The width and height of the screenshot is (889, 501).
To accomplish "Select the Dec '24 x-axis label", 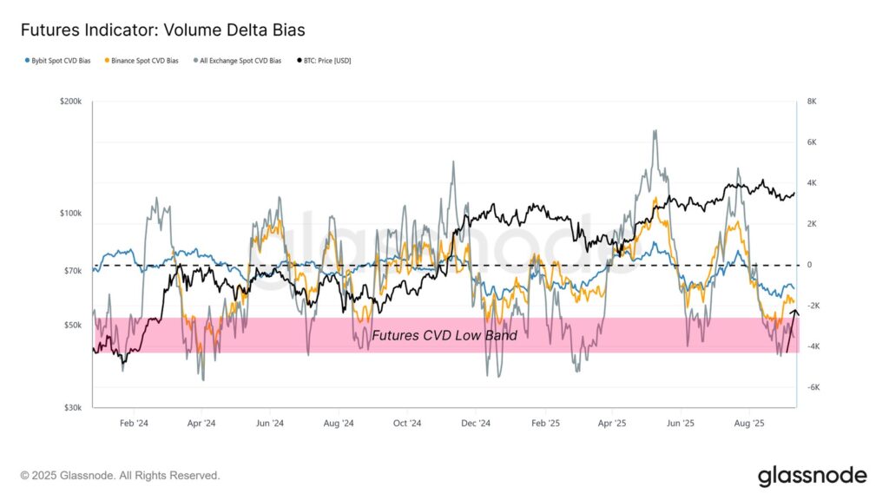I will click(x=475, y=424).
